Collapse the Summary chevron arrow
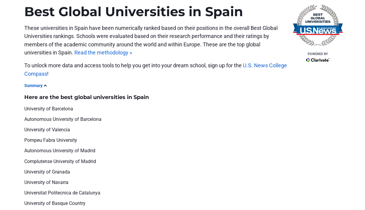This screenshot has width=365, height=210. click(x=45, y=86)
